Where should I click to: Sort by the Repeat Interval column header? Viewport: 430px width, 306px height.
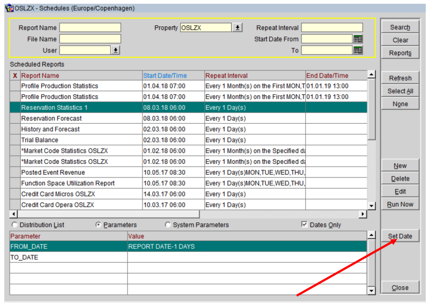coord(255,76)
